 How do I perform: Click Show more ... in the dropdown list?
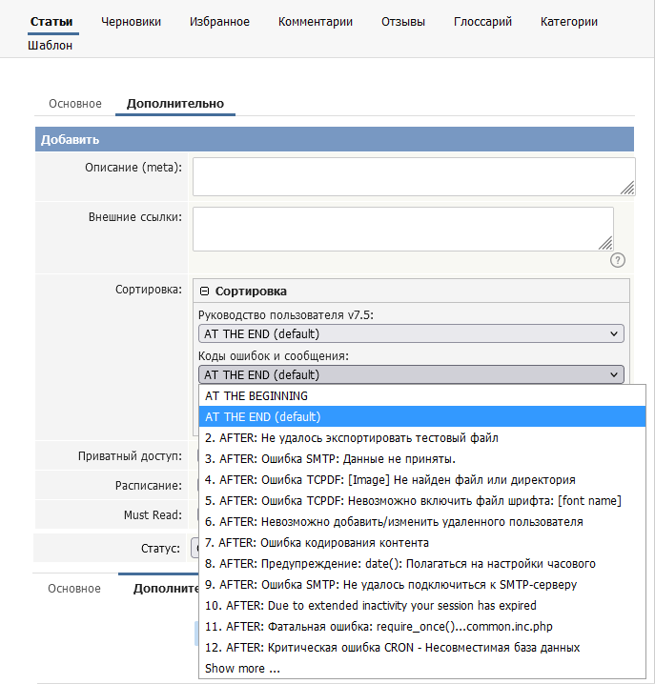coord(421,669)
